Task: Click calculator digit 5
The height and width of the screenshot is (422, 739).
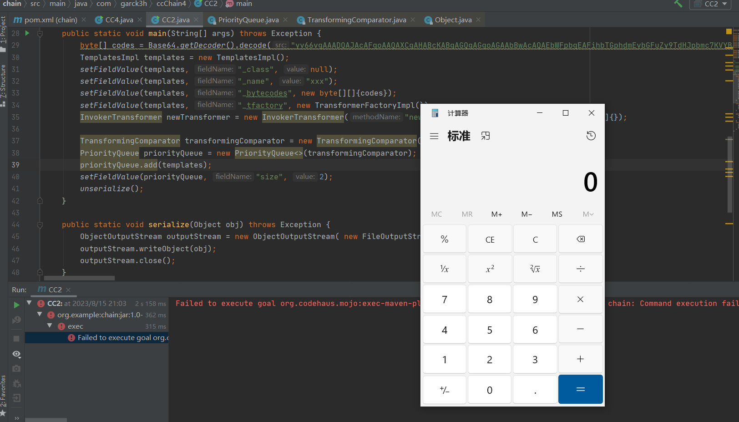Action: tap(490, 330)
